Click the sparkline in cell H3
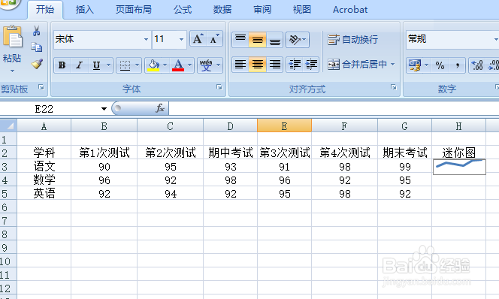The image size is (499, 299). pyautogui.click(x=459, y=166)
